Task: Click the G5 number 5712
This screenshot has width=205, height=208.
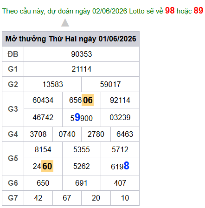Action: point(120,150)
